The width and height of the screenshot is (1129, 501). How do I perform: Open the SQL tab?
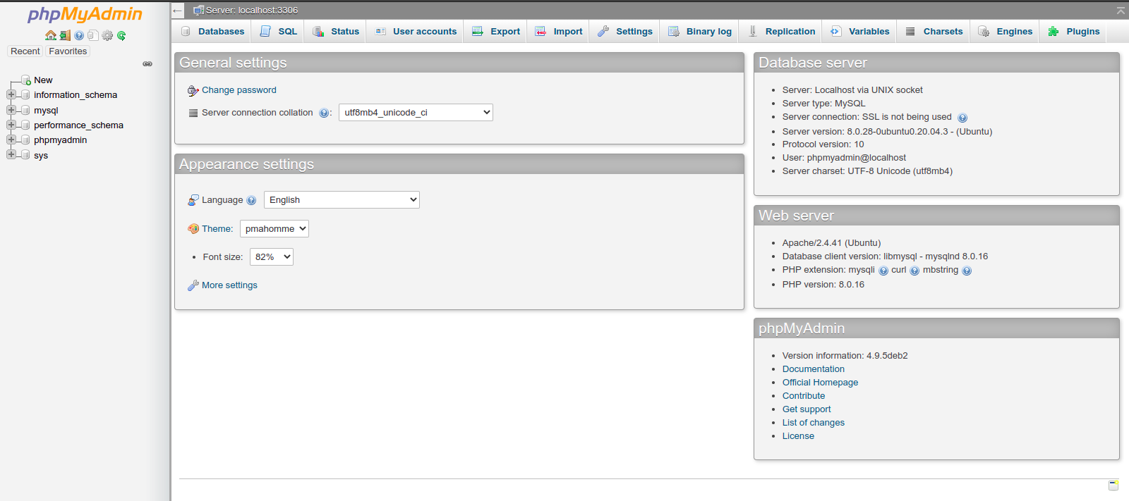click(278, 32)
